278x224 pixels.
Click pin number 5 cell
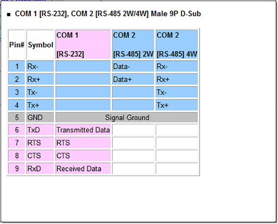click(x=17, y=118)
